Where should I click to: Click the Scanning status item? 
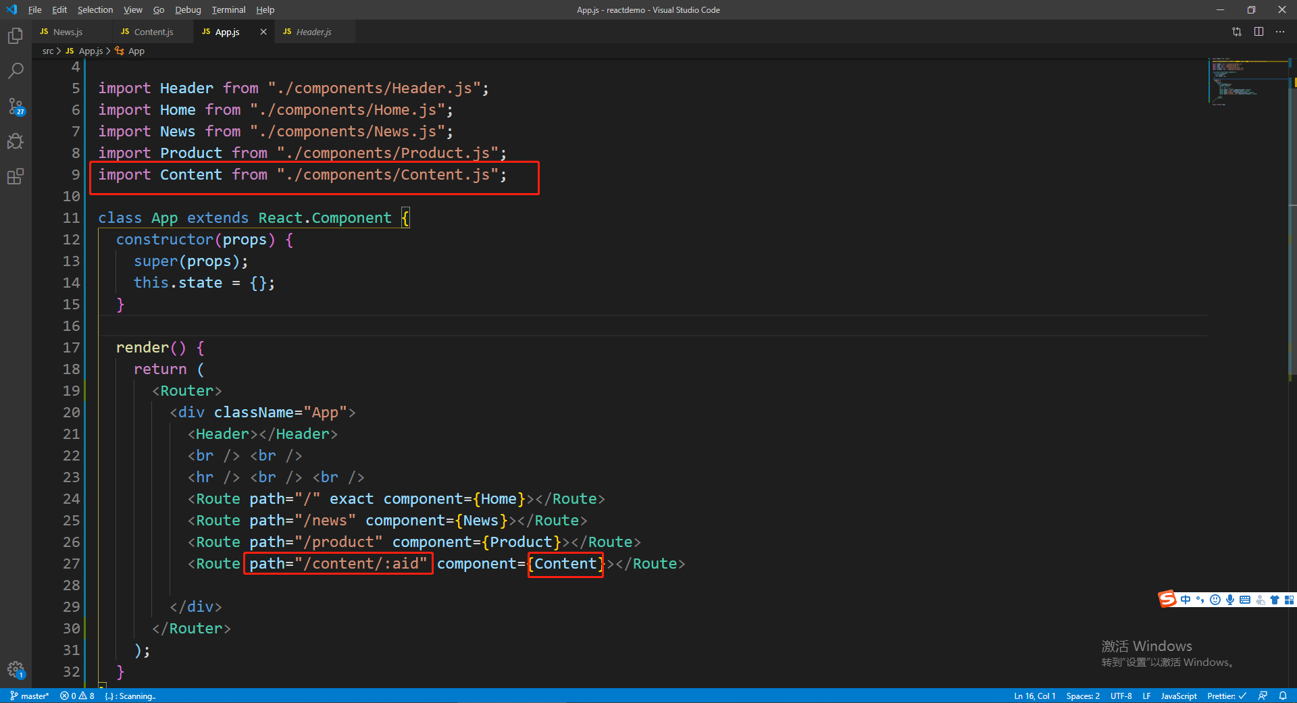point(130,696)
